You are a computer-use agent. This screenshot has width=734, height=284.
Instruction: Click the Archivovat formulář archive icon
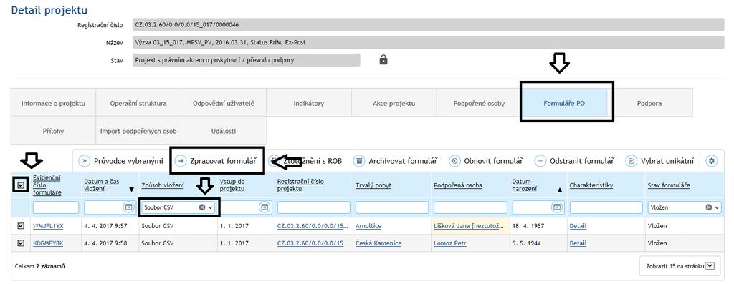pyautogui.click(x=358, y=161)
